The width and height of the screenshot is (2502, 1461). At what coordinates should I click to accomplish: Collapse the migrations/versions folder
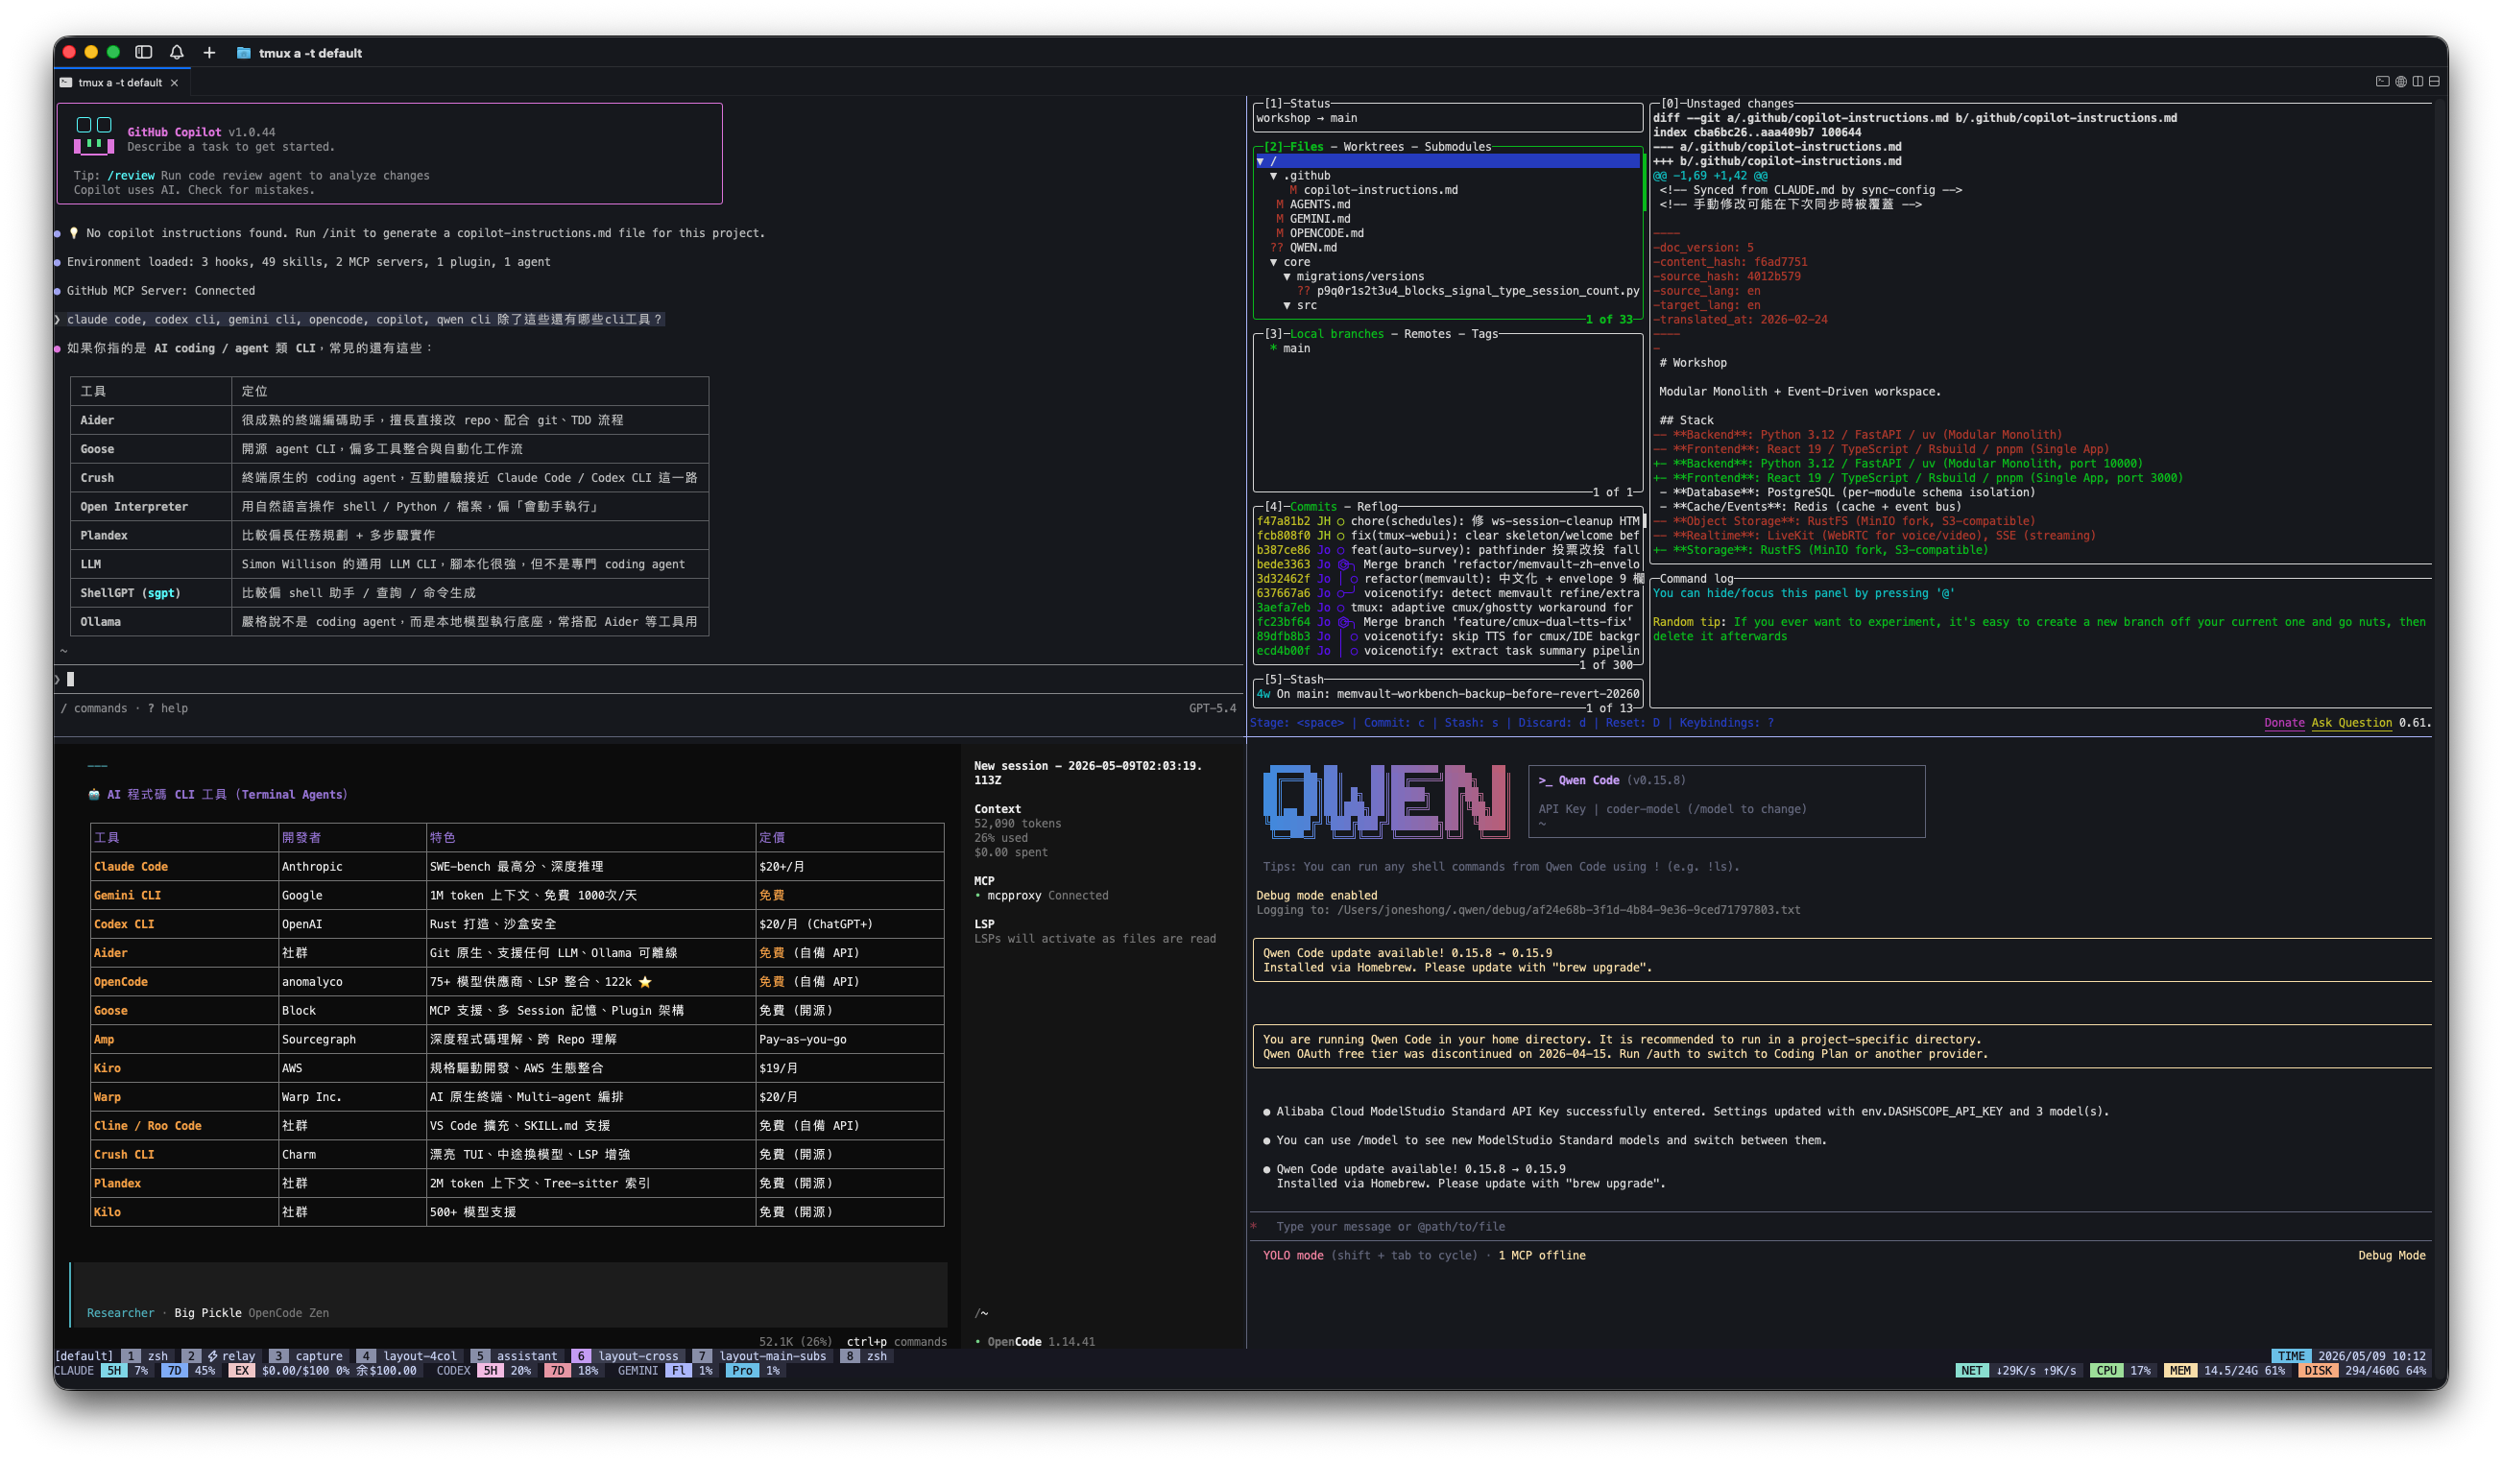coord(1287,276)
